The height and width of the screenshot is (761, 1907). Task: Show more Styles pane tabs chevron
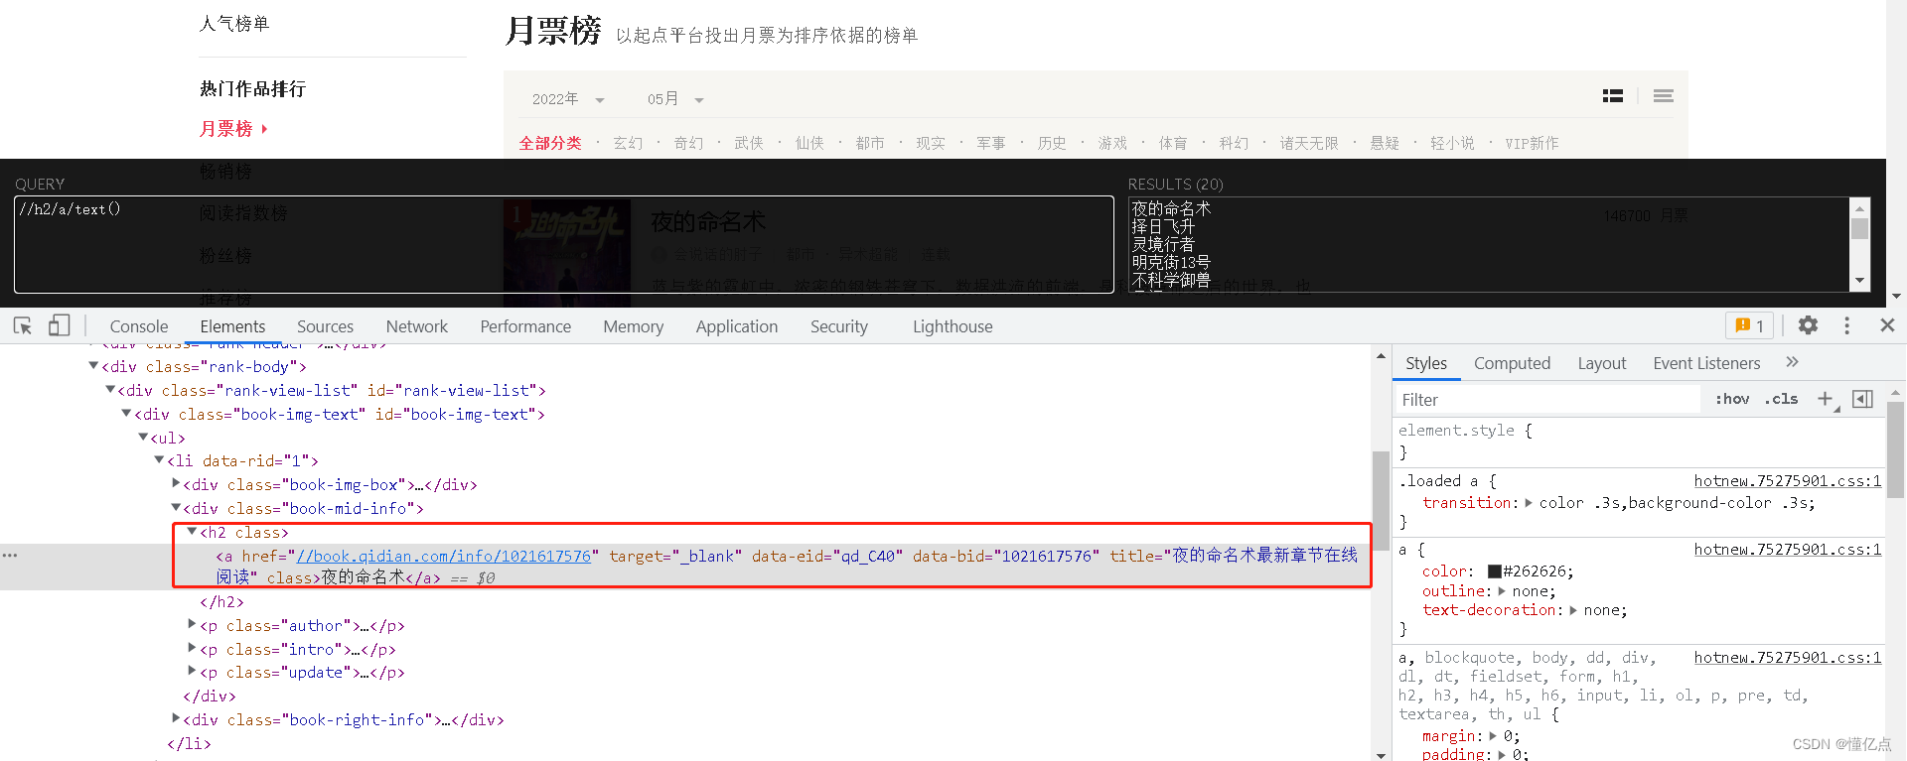[x=1792, y=362]
